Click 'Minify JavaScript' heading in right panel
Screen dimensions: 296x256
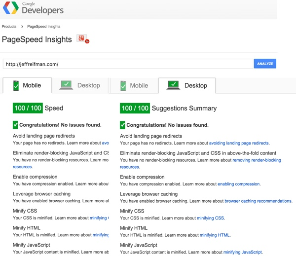139,245
